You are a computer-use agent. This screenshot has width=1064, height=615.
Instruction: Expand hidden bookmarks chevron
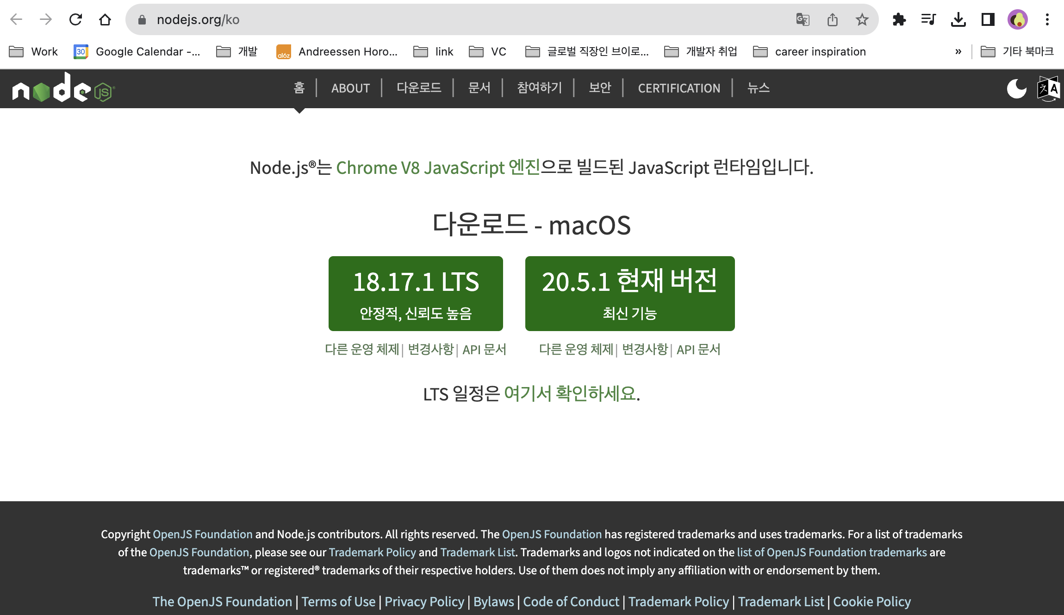tap(958, 51)
